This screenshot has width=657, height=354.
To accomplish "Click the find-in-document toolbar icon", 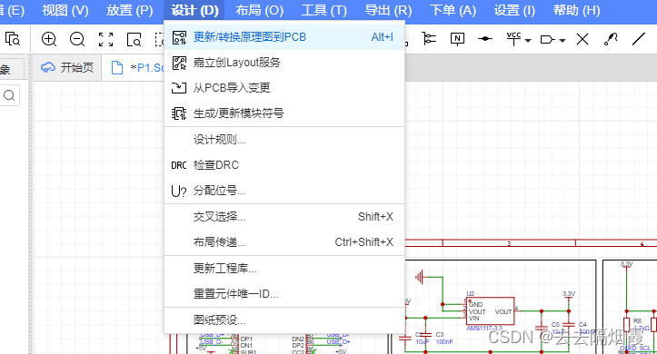I will coord(13,39).
